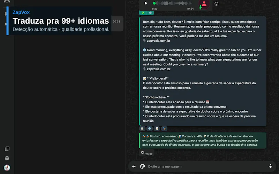Open communities icon at sidebar top

tap(7, 1)
